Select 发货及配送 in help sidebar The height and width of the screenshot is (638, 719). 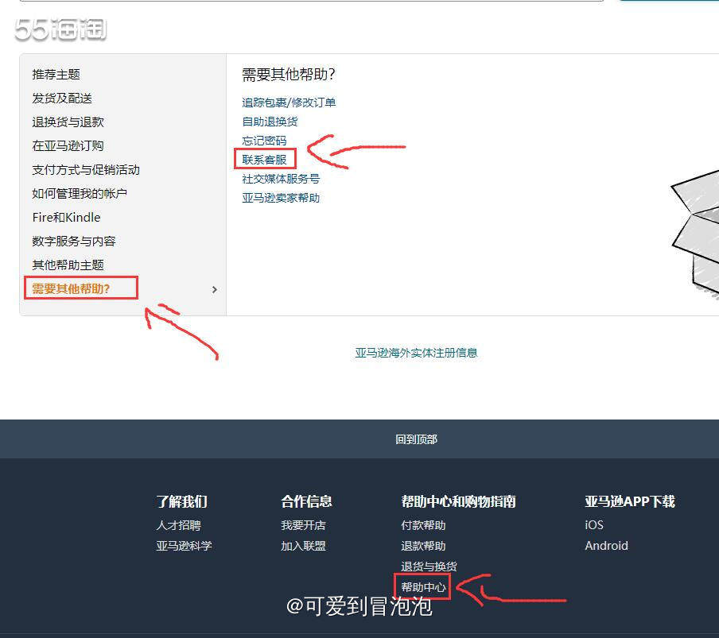62,98
